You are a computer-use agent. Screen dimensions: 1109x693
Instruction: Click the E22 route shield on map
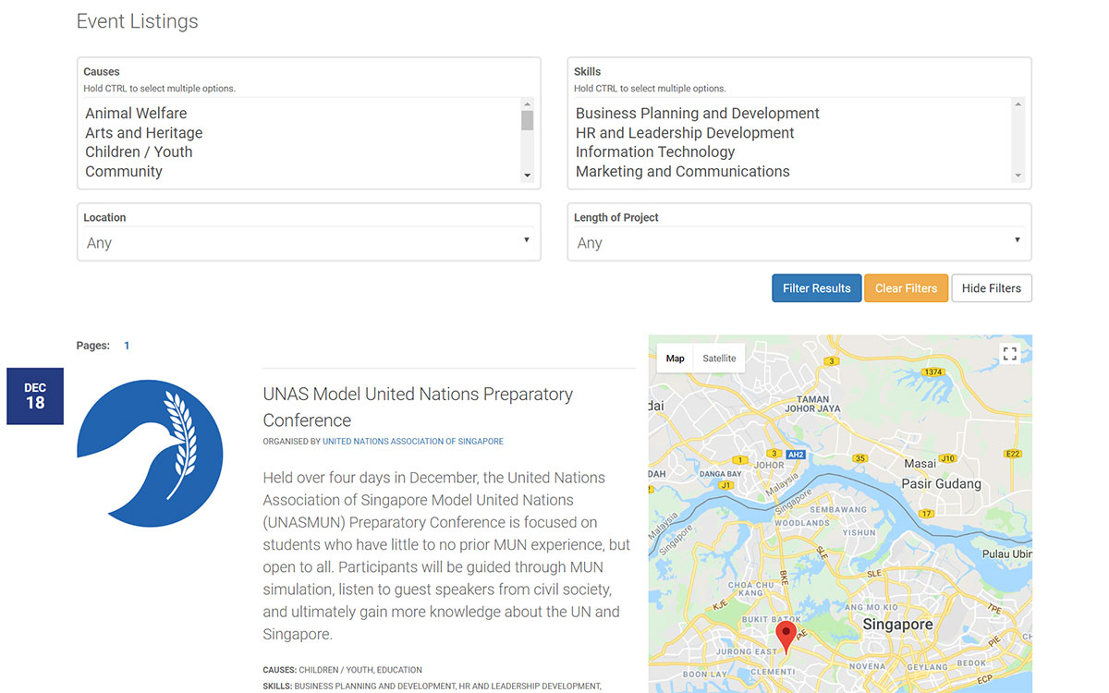(x=1014, y=454)
